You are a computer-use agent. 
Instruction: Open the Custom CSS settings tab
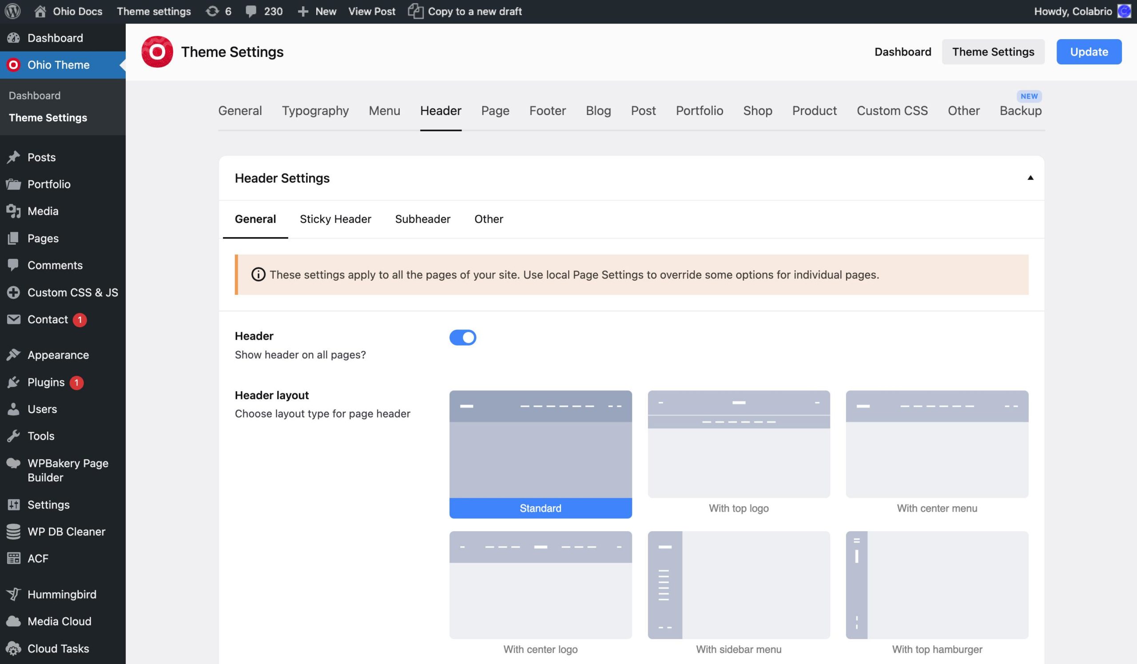(x=892, y=111)
